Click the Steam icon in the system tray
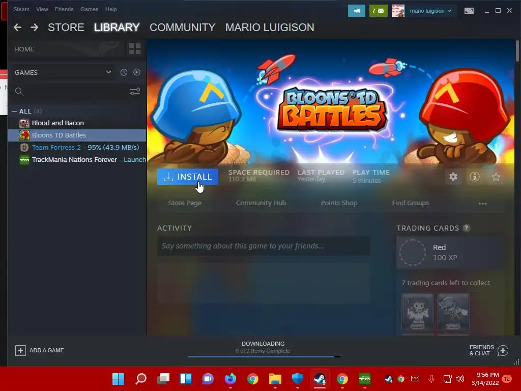 388,379
